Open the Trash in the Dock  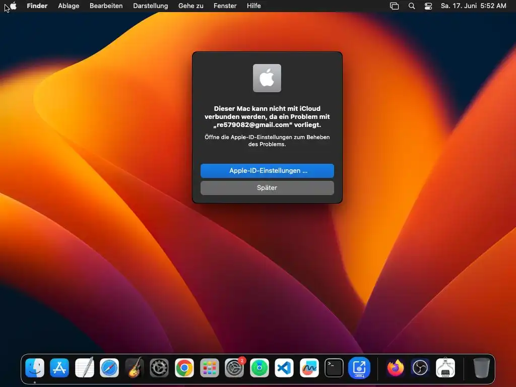click(x=481, y=367)
